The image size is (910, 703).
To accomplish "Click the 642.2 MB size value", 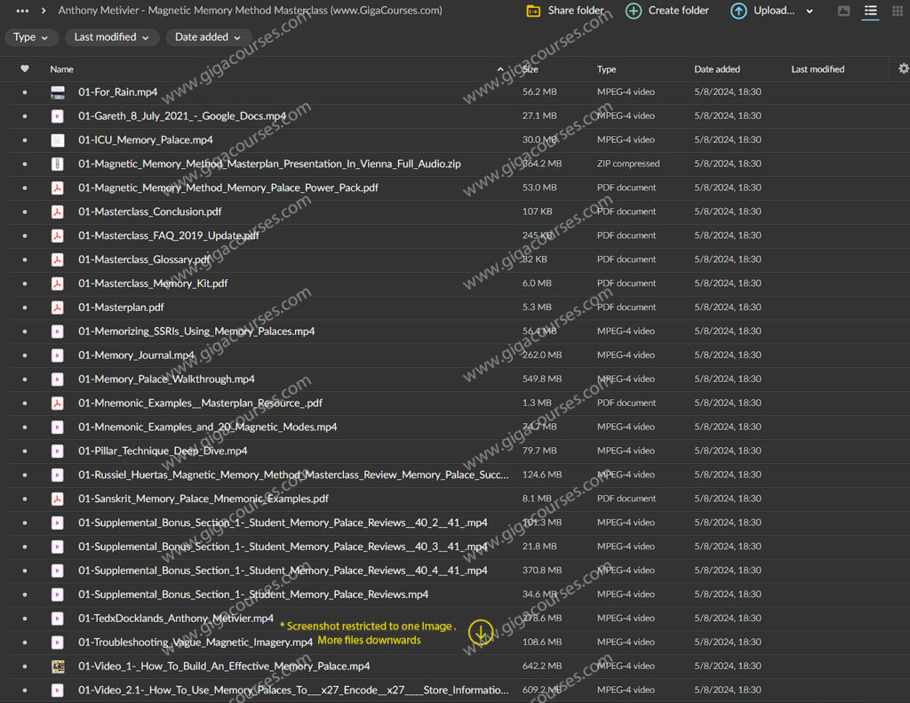I will click(x=542, y=667).
